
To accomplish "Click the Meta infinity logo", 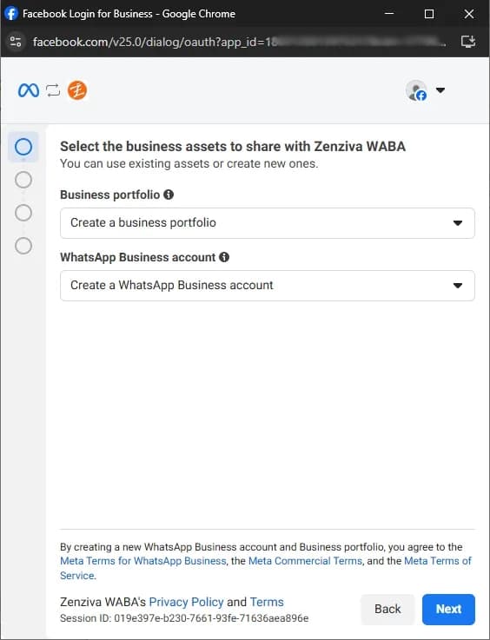I will [29, 90].
